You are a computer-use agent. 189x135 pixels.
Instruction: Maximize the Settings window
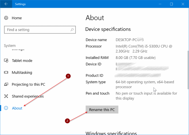point(171,4)
